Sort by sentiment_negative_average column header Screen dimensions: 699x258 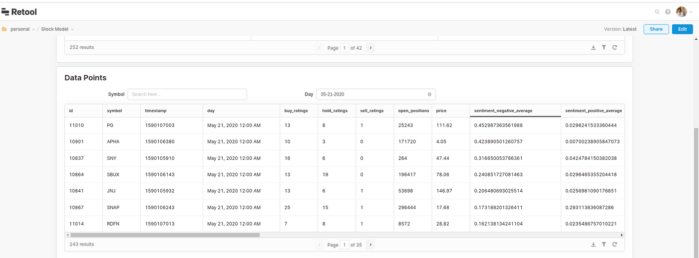click(x=503, y=111)
